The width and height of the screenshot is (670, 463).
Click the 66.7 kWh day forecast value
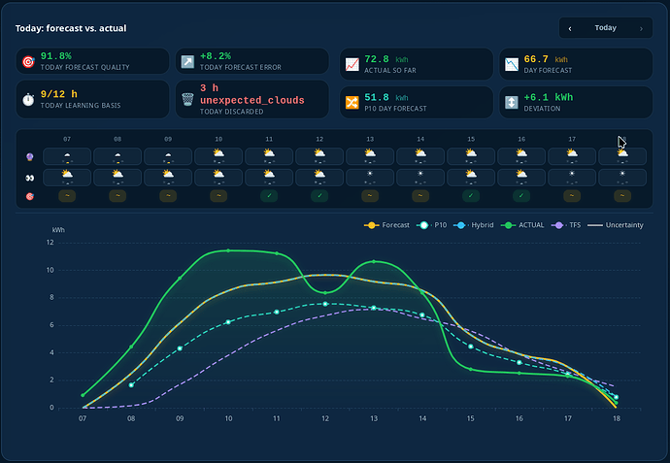tap(546, 59)
